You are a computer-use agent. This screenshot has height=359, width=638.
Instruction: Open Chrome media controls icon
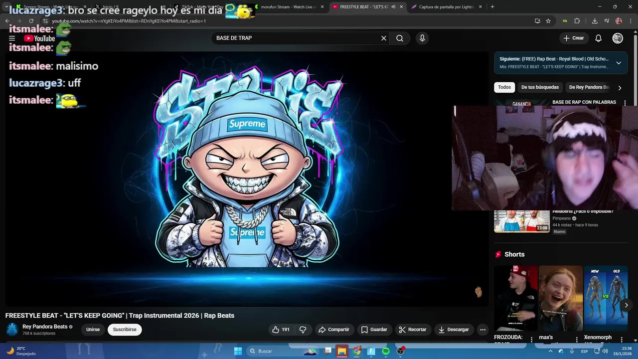(x=607, y=21)
